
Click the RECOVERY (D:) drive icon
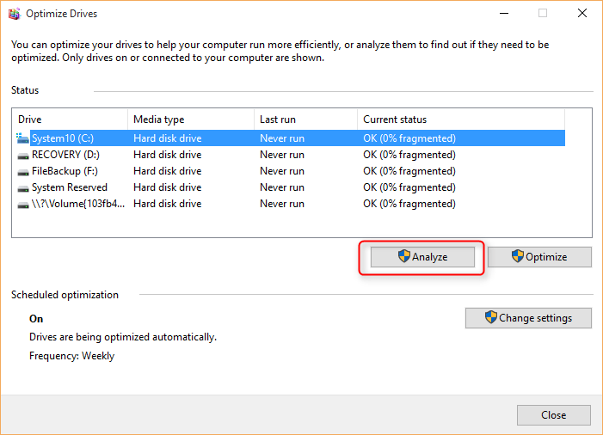(x=23, y=156)
